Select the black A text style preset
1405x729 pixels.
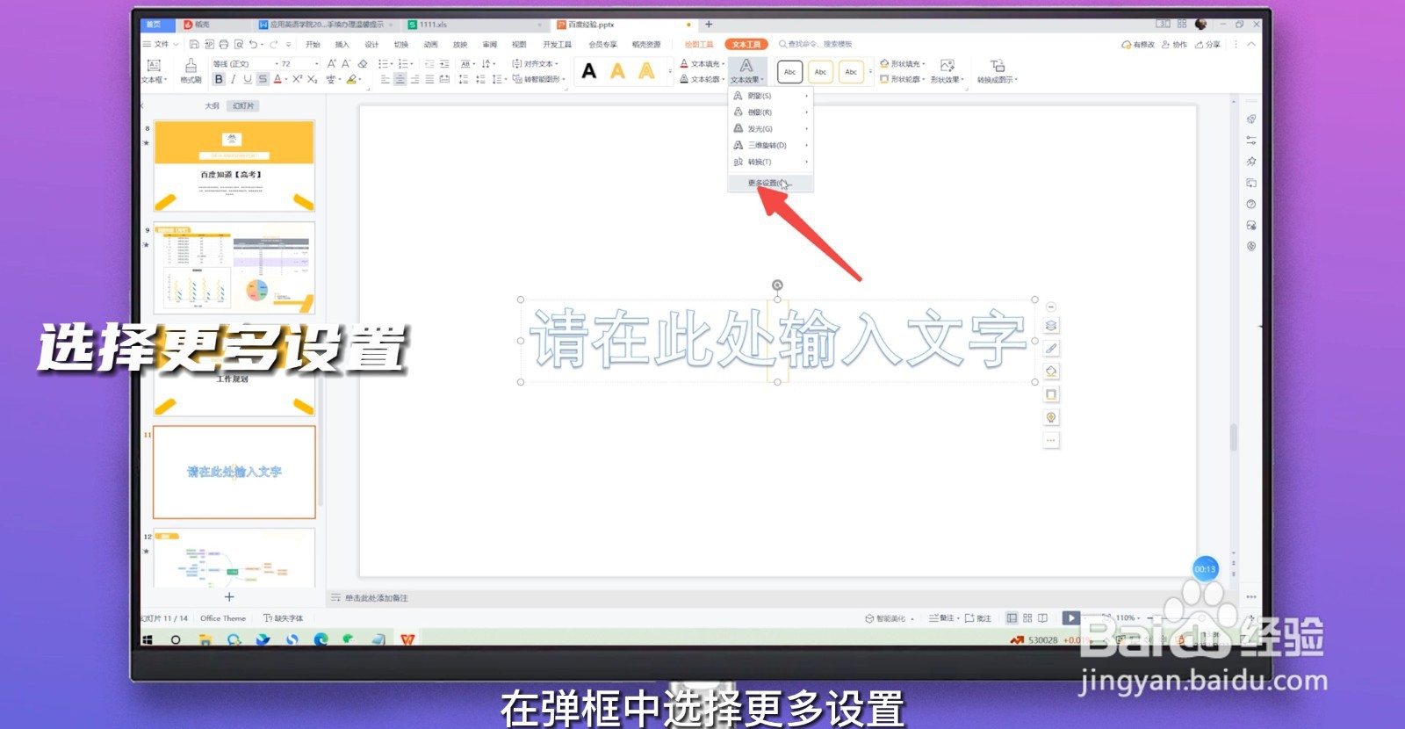pos(589,71)
